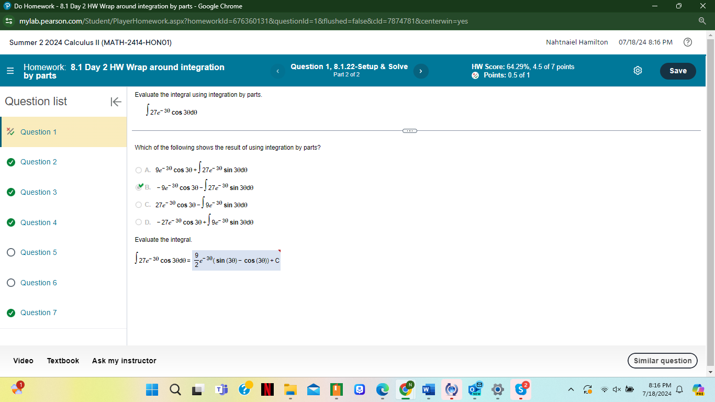Click the user name Nahtnaiel Hamilton

(577, 42)
